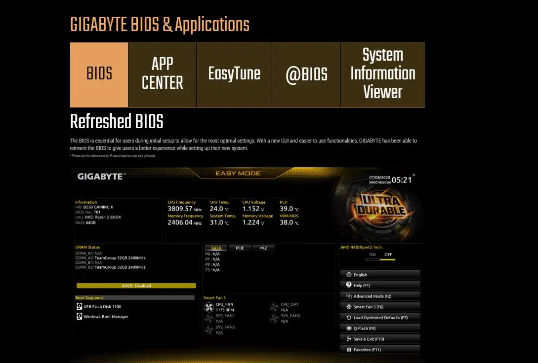This screenshot has width=538, height=363.
Task: Select the SATA tab
Action: click(216, 248)
